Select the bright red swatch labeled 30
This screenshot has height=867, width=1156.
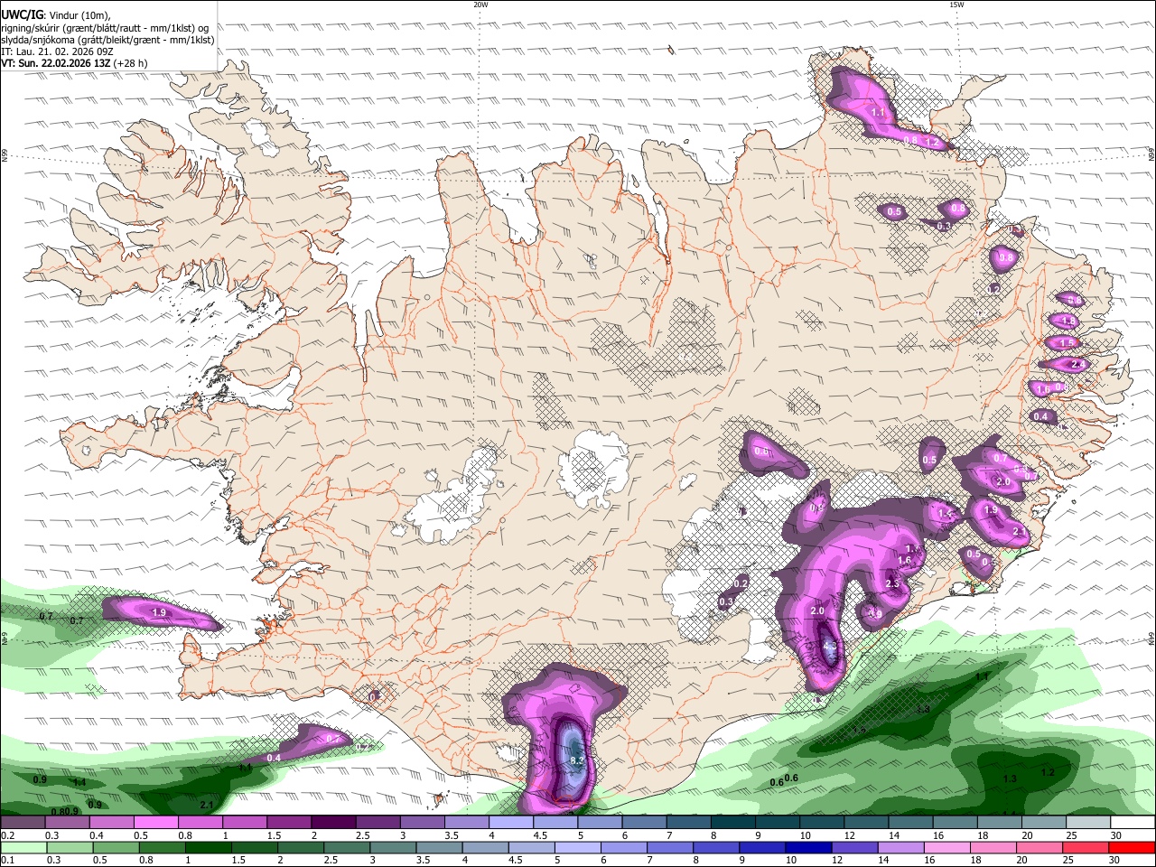click(1132, 848)
